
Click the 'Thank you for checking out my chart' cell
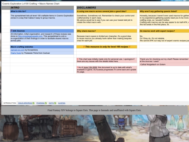click(164, 60)
